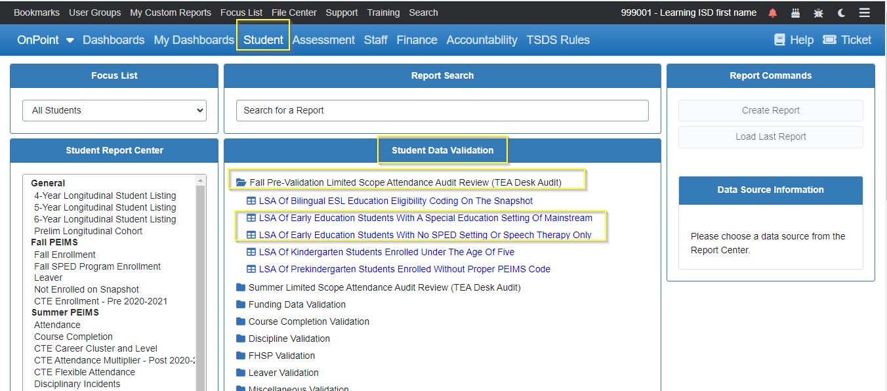The image size is (887, 391).
Task: Select CTE Enrollment - Pre 2020-2021
Action: coord(100,301)
